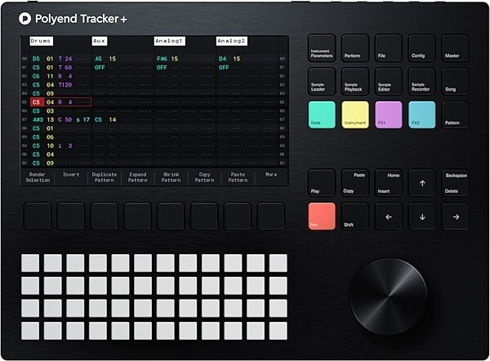Open the Sample Editor button
Viewport: 490px width, 361px height.
(x=389, y=81)
